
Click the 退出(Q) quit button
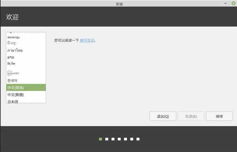point(163,116)
